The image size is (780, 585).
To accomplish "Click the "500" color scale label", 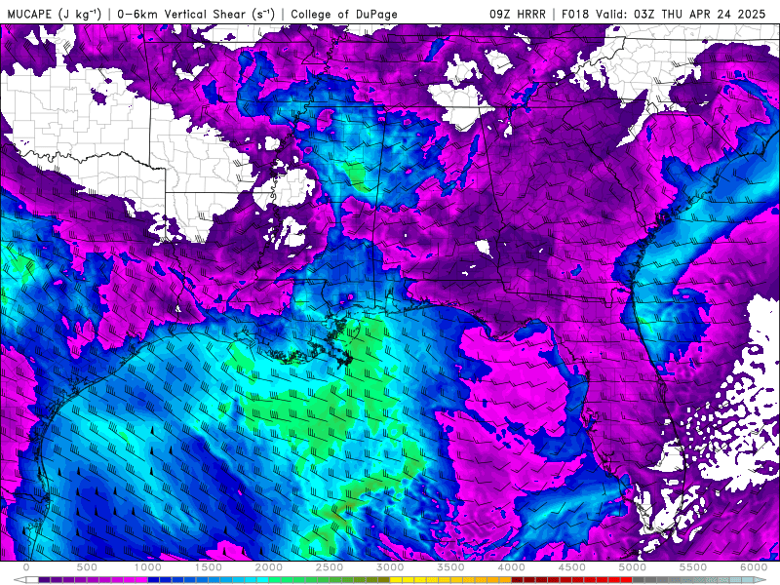I will click(87, 567).
